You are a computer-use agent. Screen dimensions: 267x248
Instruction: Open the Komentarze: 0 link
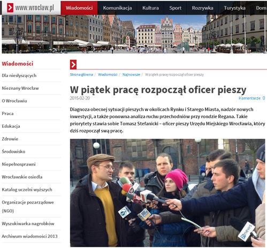pyautogui.click(x=252, y=98)
